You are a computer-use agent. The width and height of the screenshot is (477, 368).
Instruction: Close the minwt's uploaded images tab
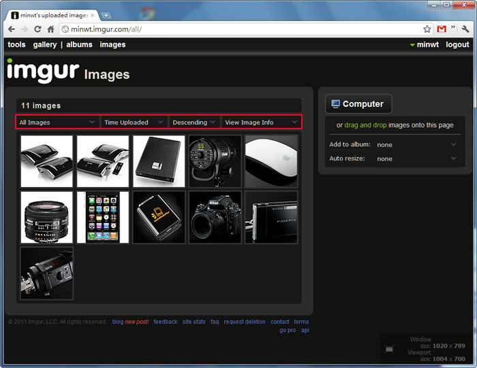tap(93, 15)
